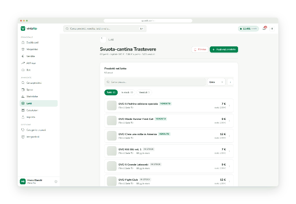The image size is (296, 204).
Task: Focus the Cerca prodotto field in the lot
Action: tap(155, 82)
